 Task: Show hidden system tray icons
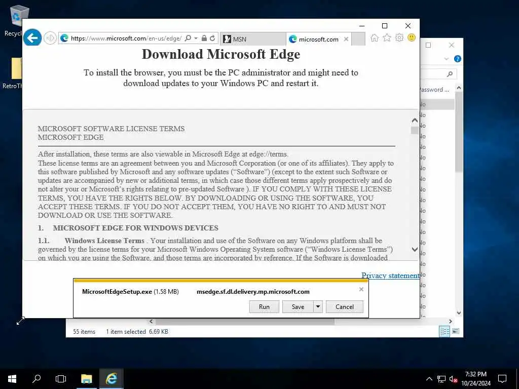coord(429,379)
